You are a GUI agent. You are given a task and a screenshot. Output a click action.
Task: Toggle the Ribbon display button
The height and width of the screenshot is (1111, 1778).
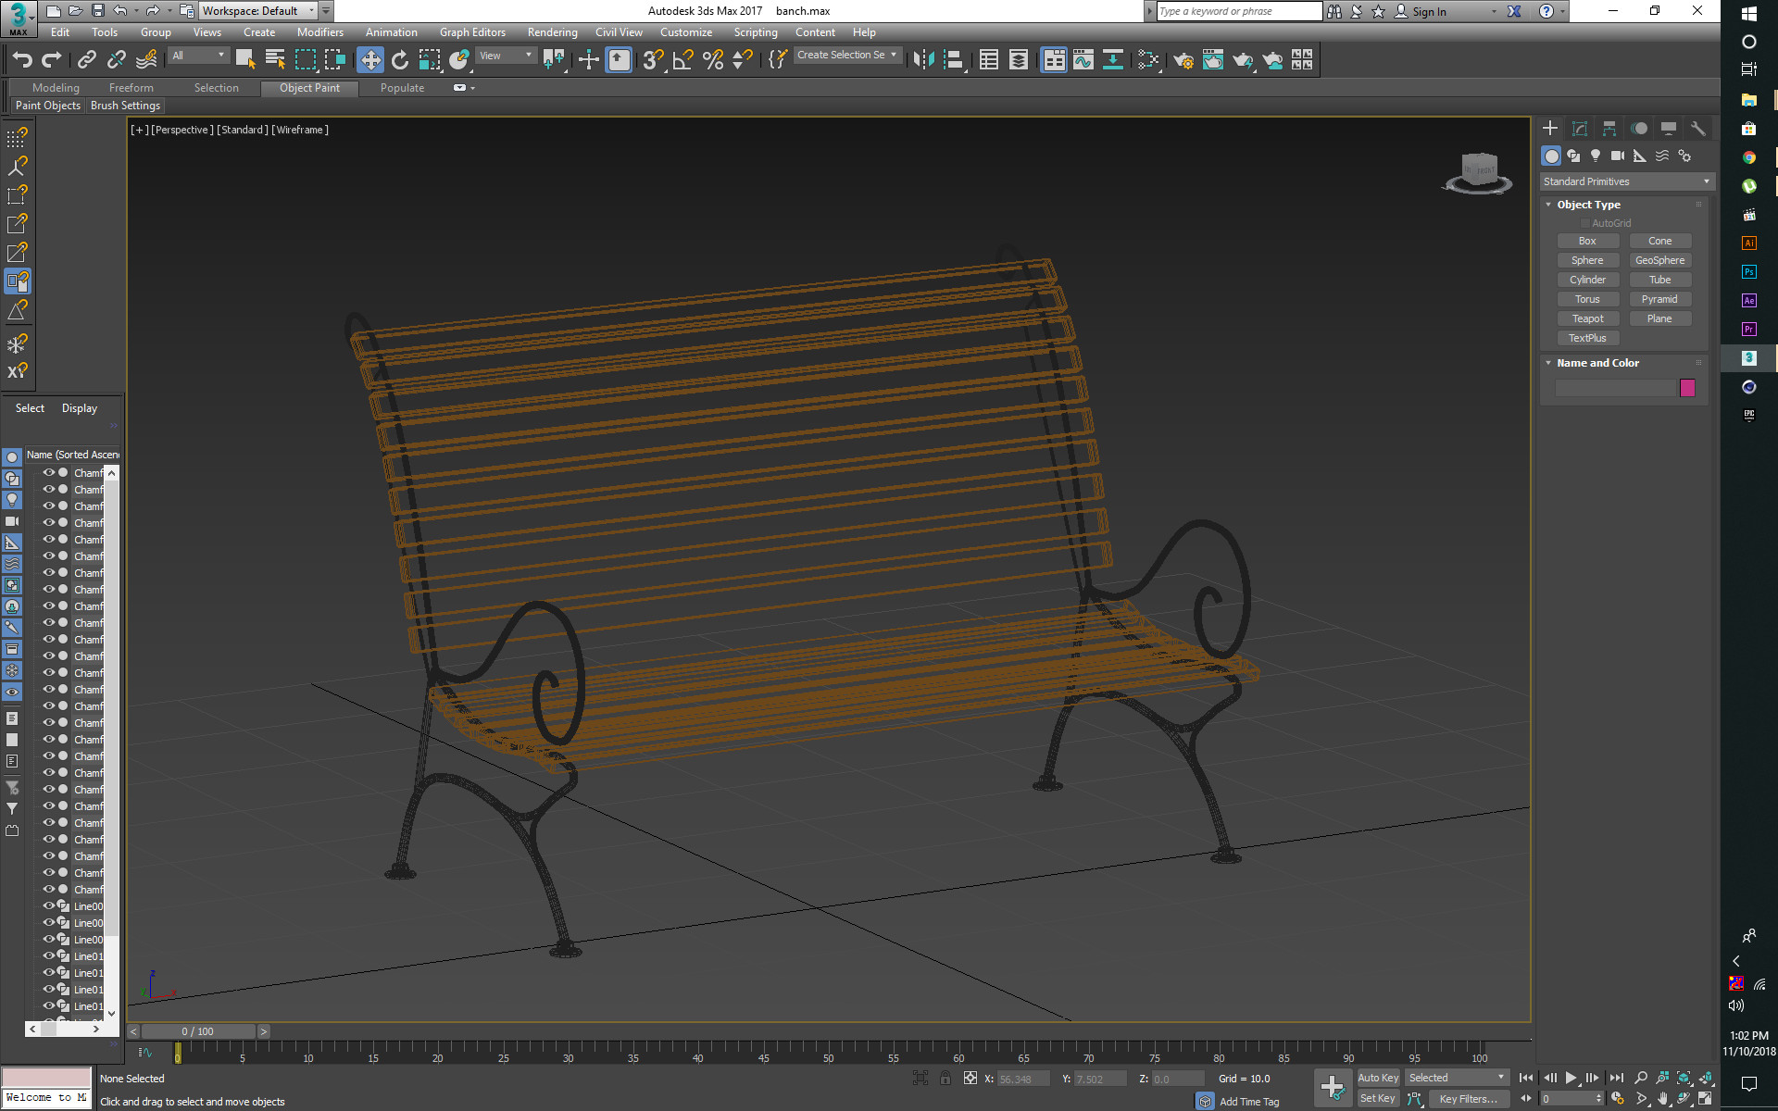[1054, 60]
